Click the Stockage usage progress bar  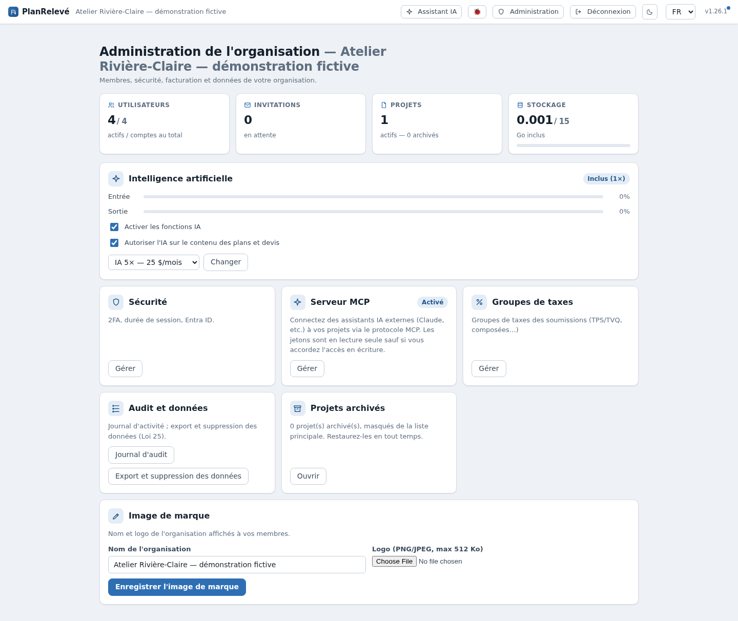click(573, 146)
